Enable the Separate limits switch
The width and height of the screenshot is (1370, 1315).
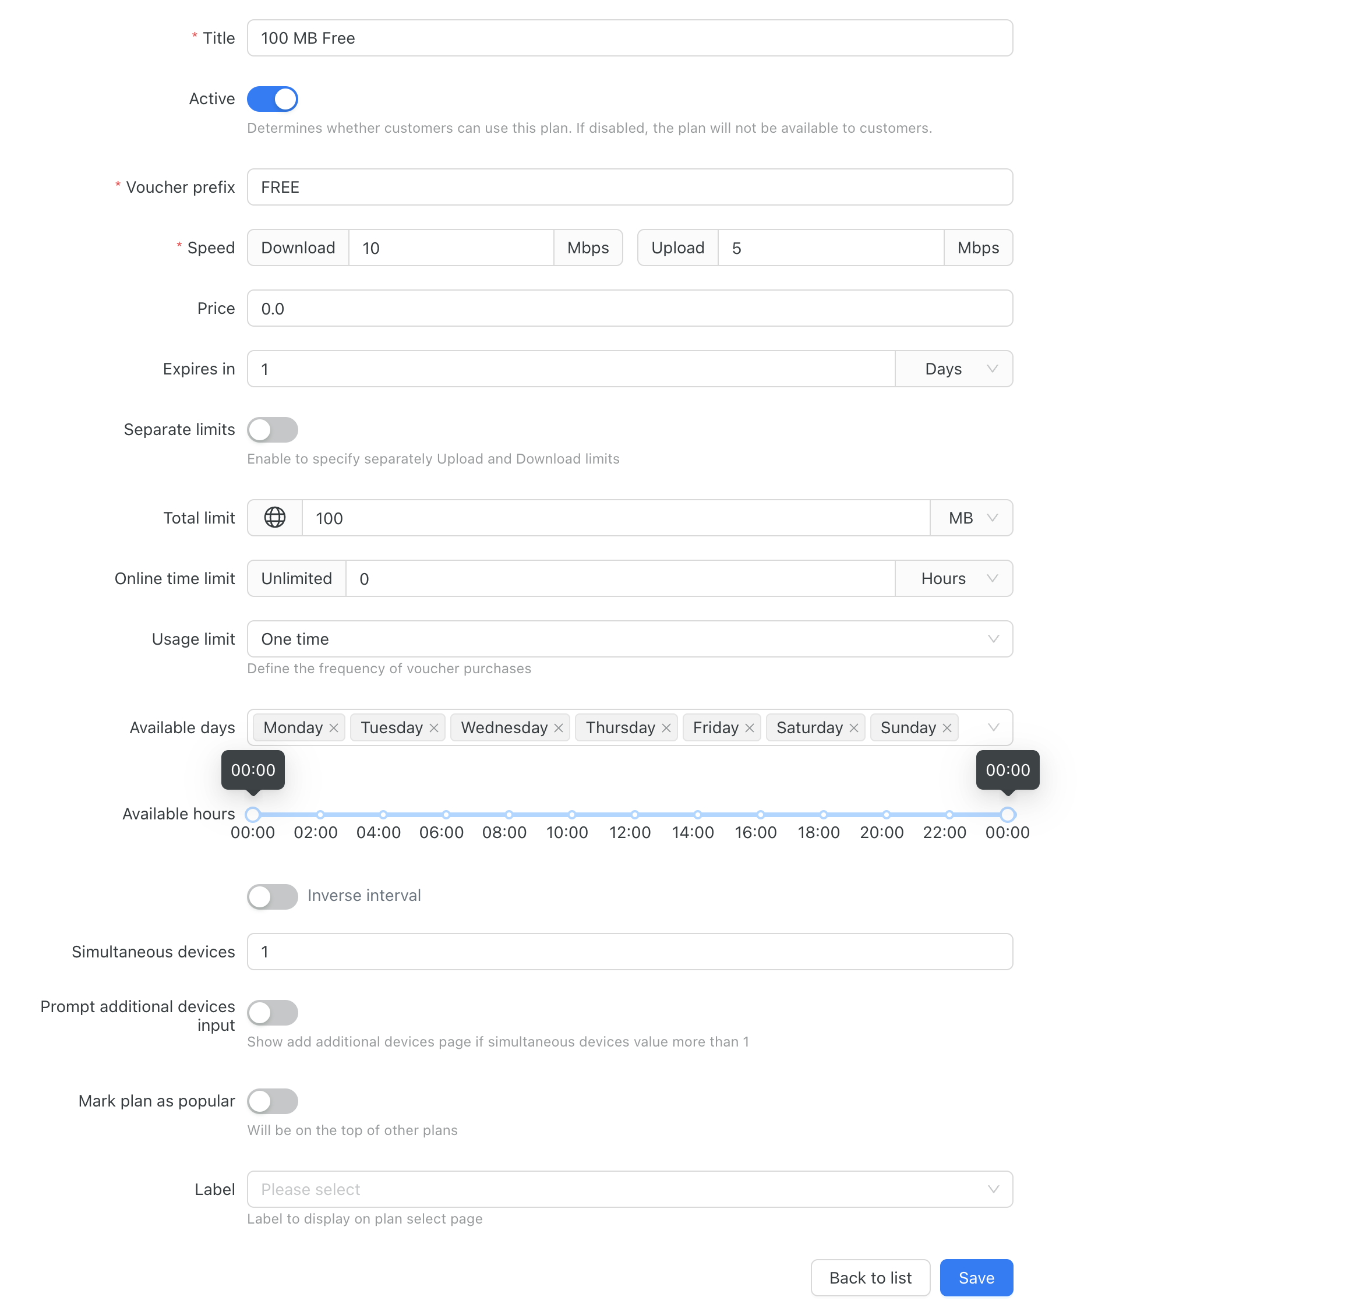pos(273,430)
